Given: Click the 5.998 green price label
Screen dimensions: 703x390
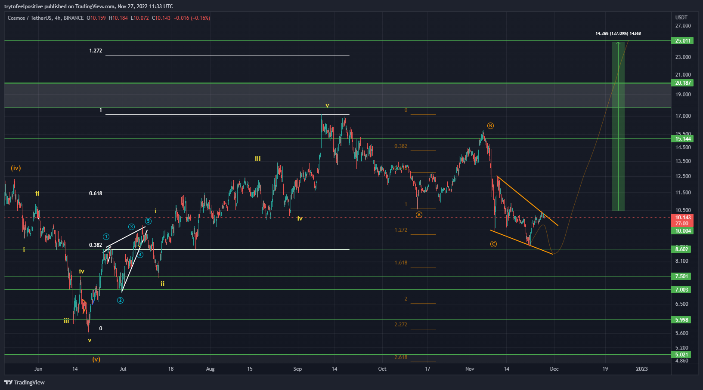Looking at the screenshot, I should (681, 320).
